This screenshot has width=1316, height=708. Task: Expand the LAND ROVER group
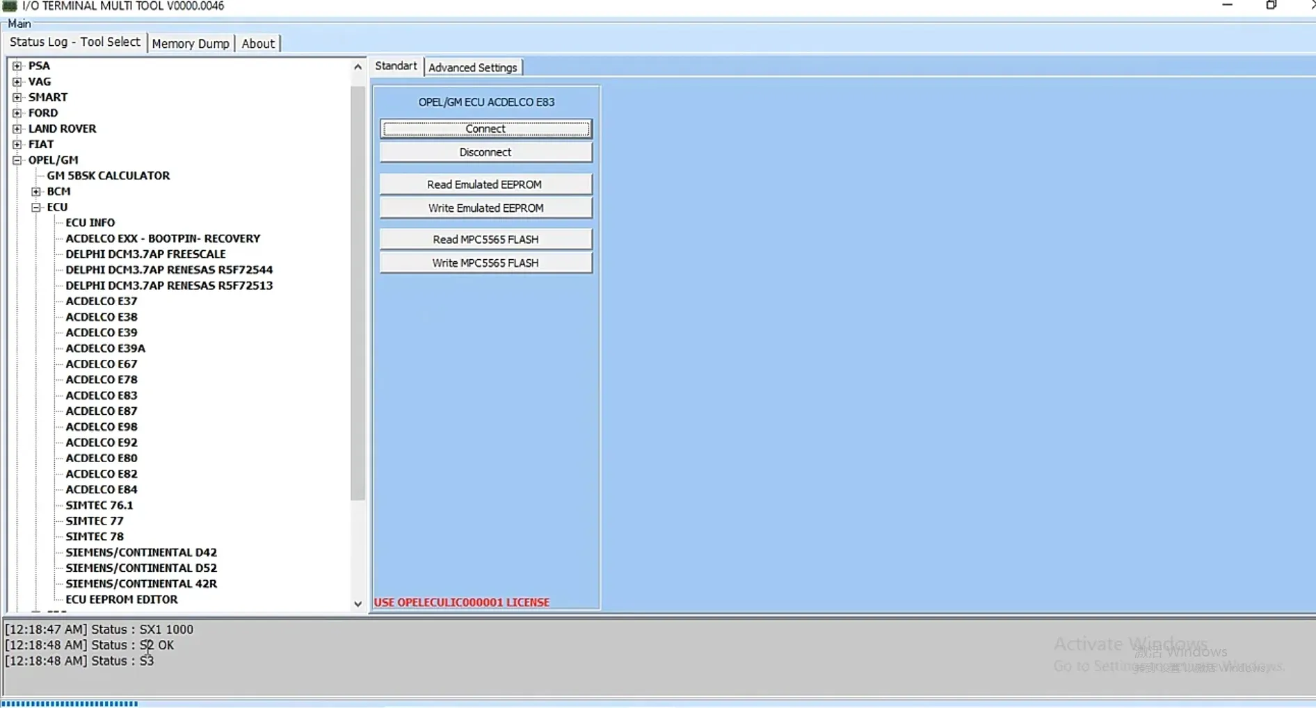coord(16,129)
